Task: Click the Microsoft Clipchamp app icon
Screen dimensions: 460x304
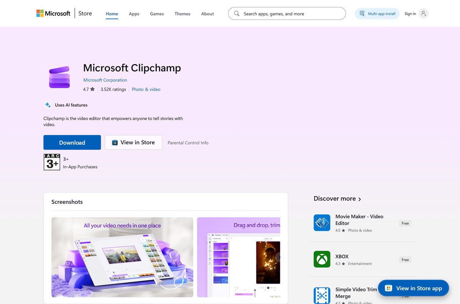Action: pyautogui.click(x=59, y=78)
